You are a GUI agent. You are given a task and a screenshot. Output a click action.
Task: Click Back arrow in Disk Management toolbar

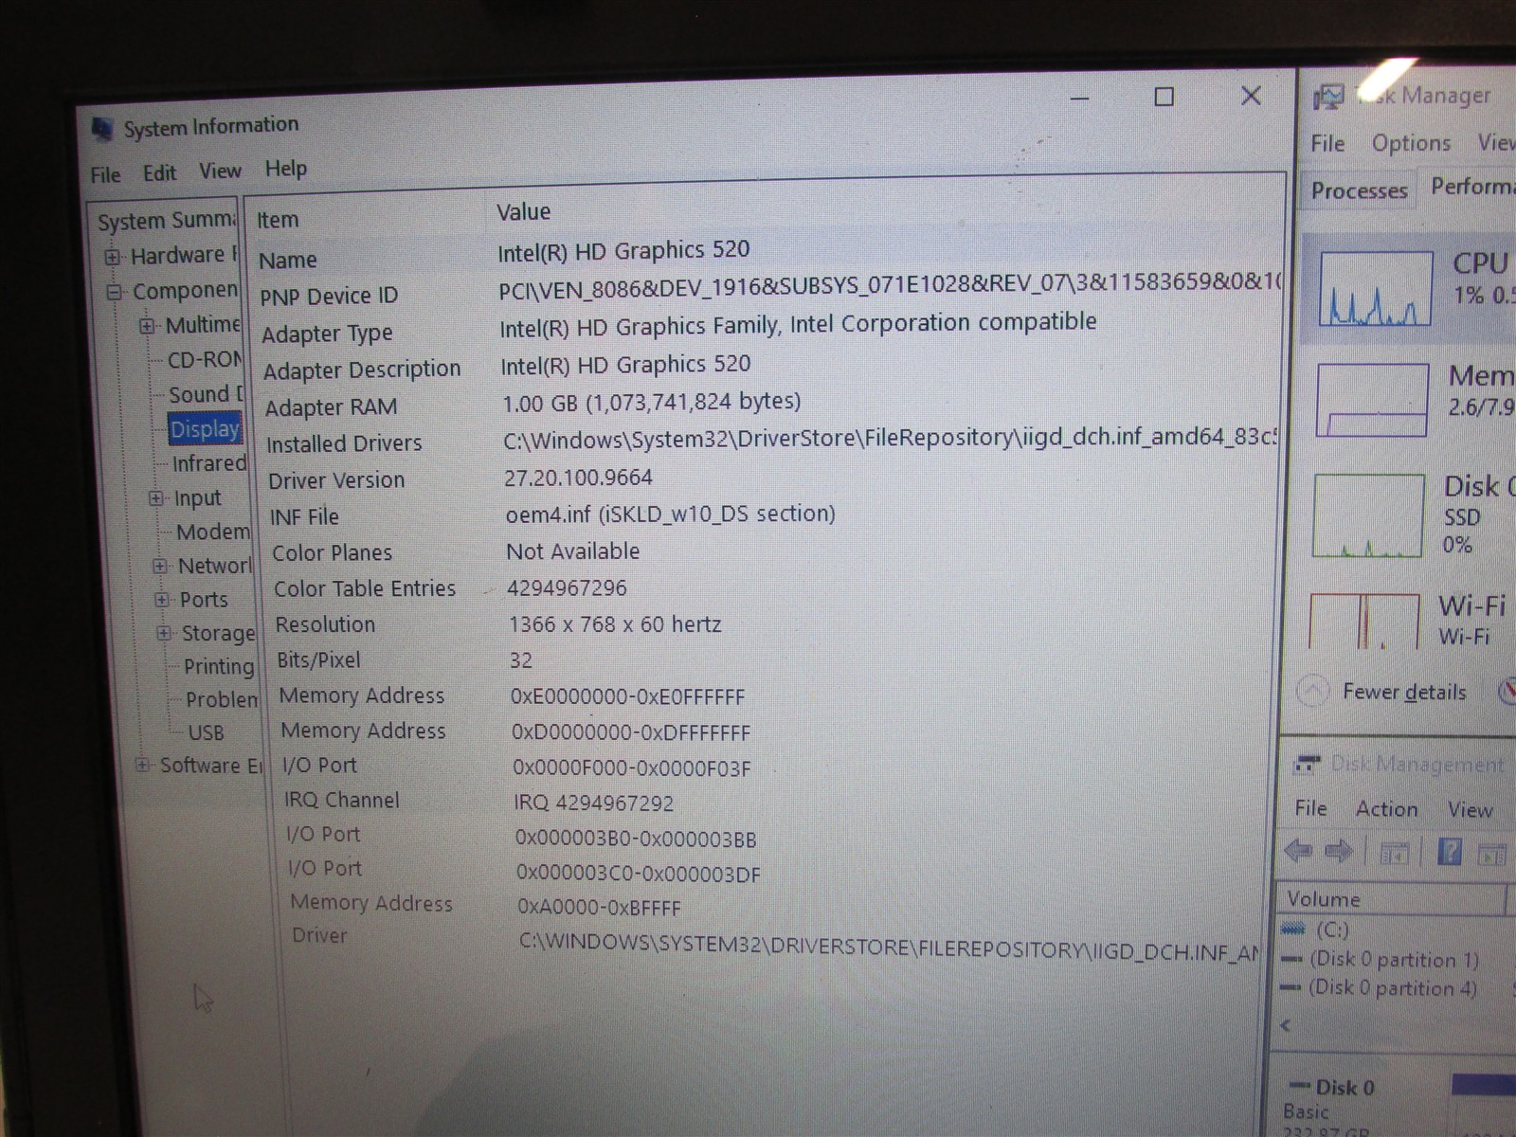click(x=1298, y=851)
